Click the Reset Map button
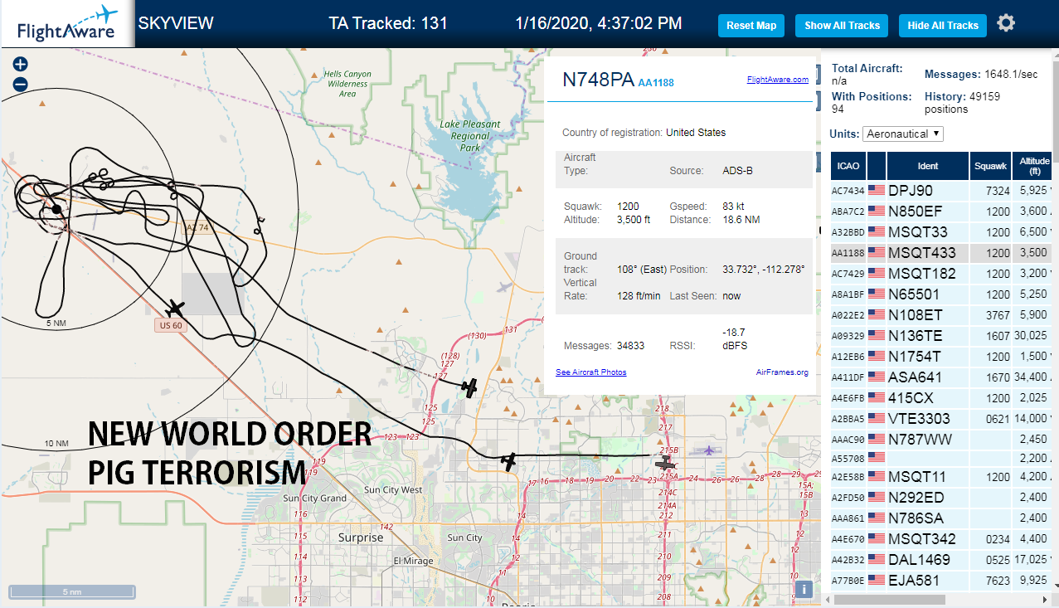 point(751,26)
